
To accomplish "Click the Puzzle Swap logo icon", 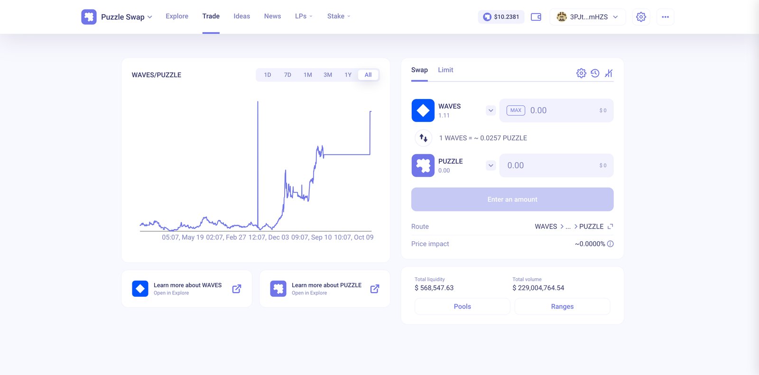I will coord(89,17).
